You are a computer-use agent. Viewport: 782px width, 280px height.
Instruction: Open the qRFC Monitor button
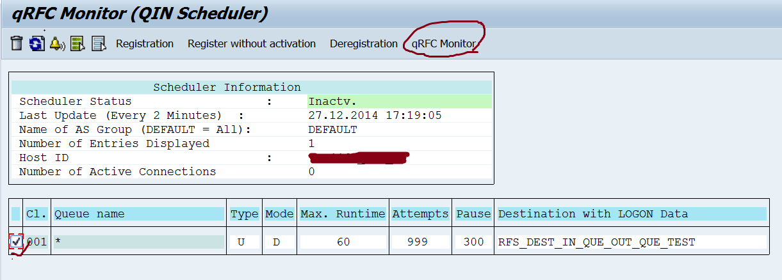click(444, 43)
